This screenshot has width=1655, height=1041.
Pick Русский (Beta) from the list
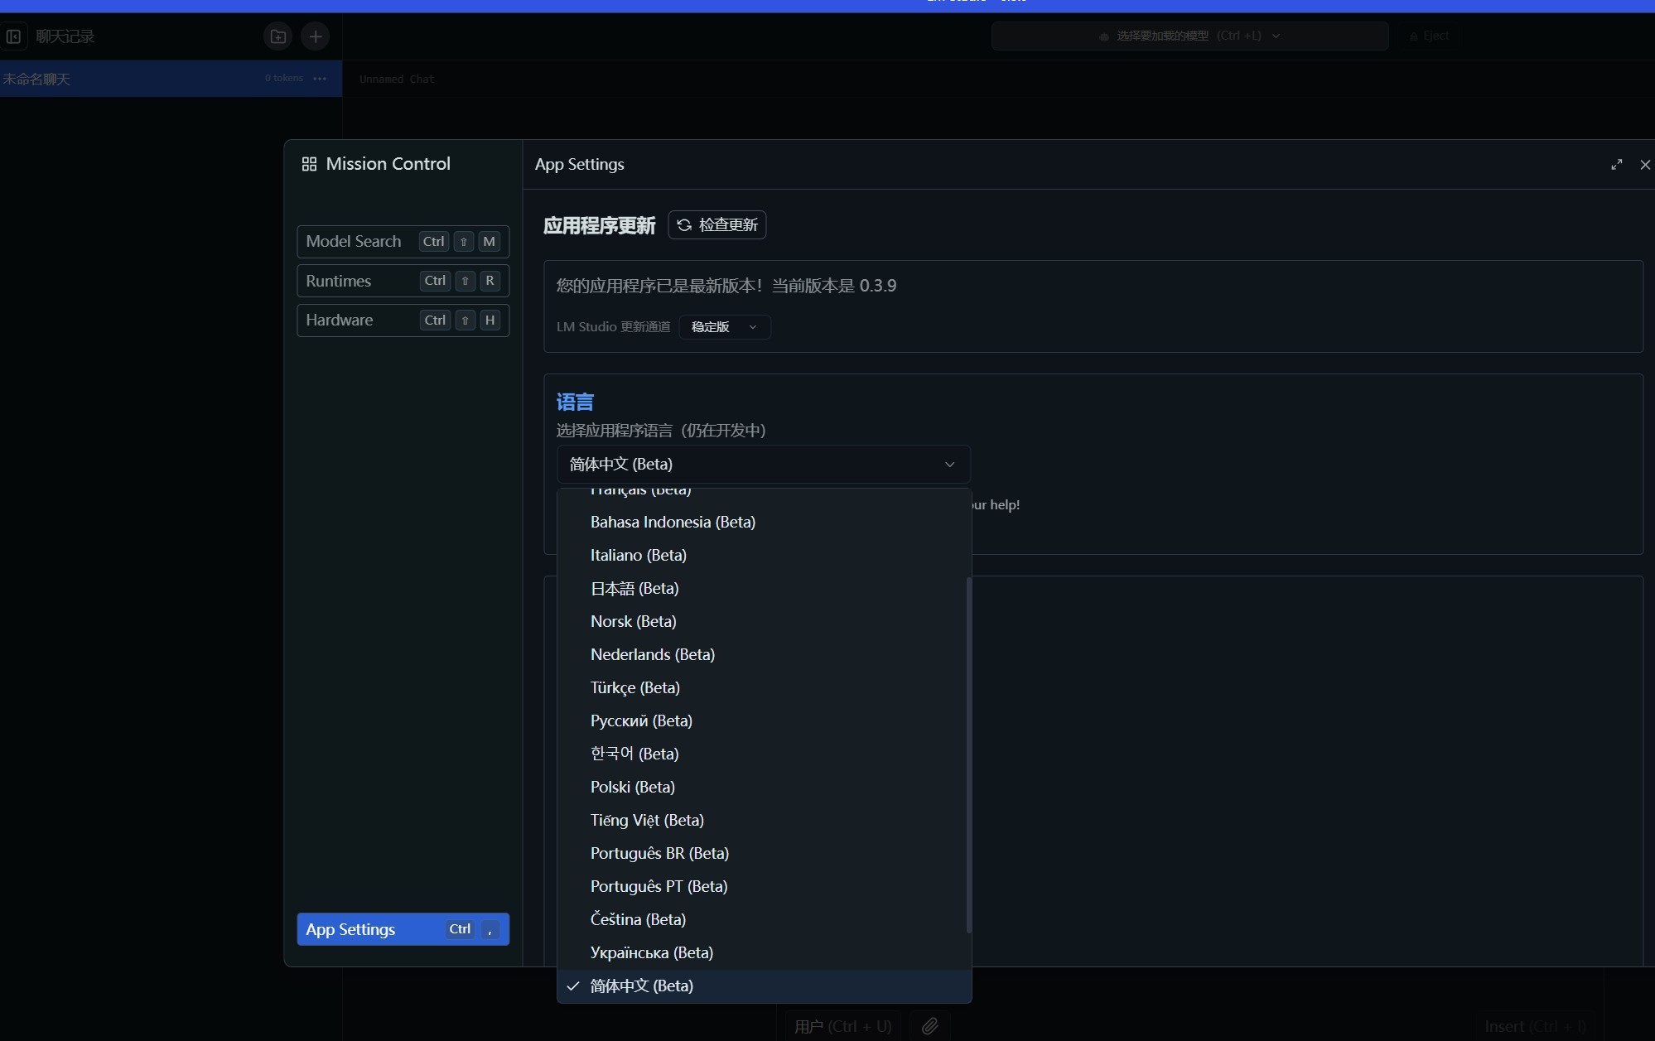(x=762, y=721)
